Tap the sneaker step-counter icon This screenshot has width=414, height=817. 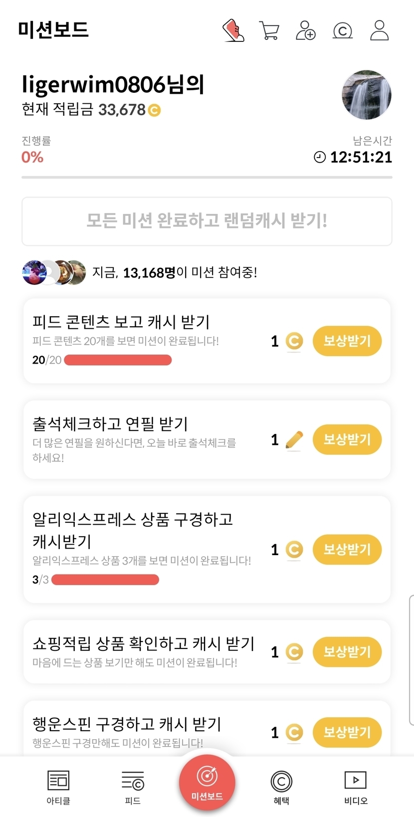[233, 30]
